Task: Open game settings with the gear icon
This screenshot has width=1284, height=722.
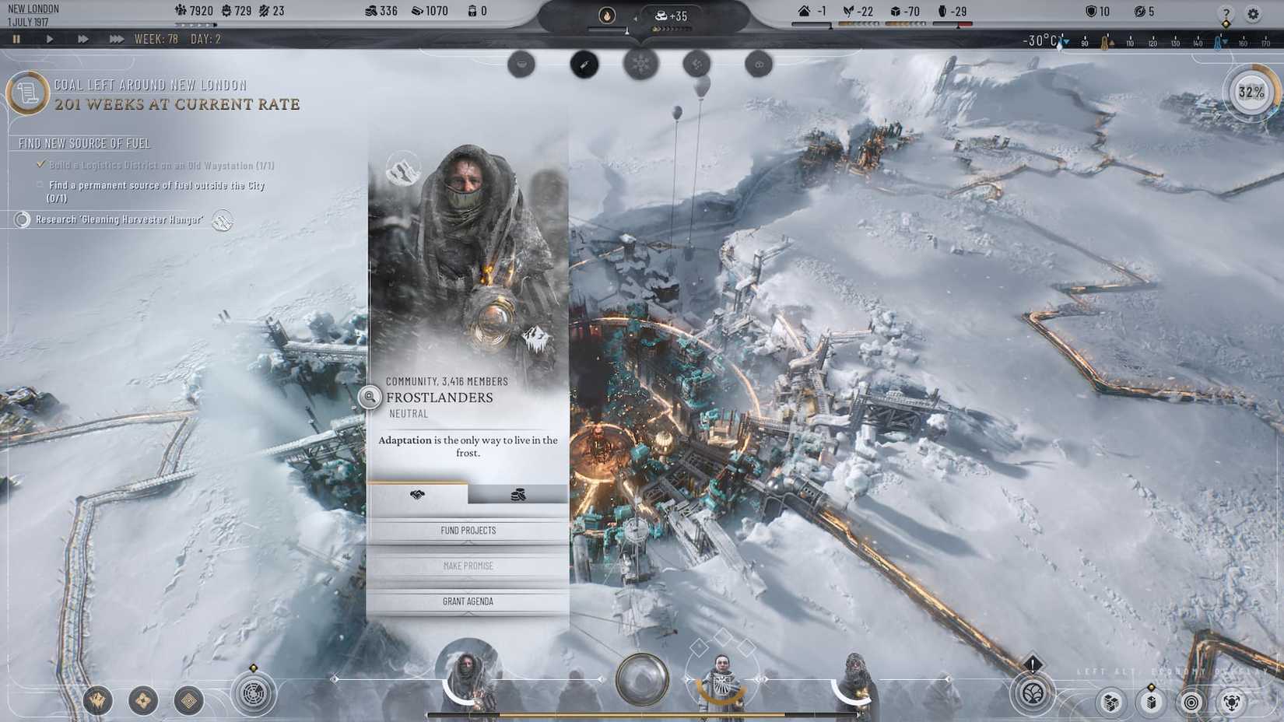Action: (1253, 13)
